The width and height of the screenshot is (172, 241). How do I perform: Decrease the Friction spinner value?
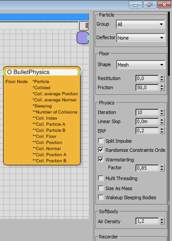(x=162, y=89)
